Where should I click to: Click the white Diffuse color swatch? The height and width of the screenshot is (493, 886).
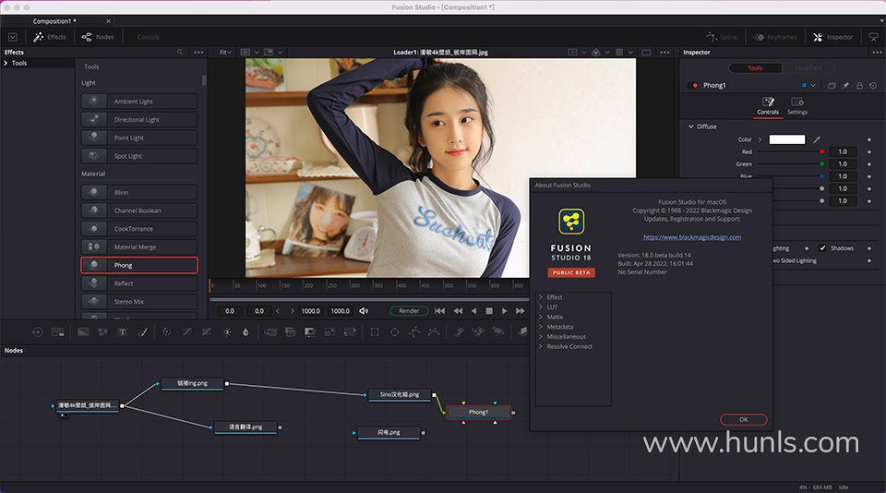tap(786, 139)
